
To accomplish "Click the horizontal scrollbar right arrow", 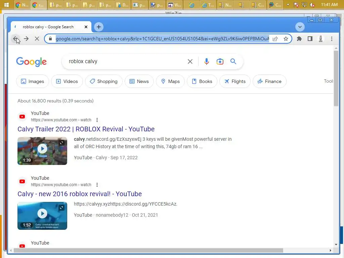I will [x=331, y=250].
